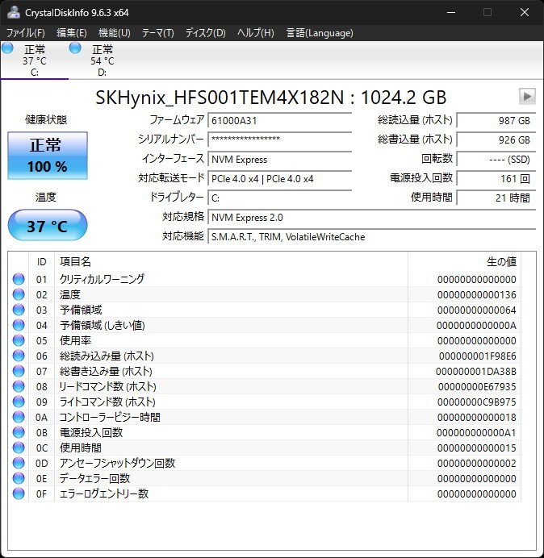Screen dimensions: 544x558
Task: Select the 0C 使用時間 attribute row
Action: [265, 448]
